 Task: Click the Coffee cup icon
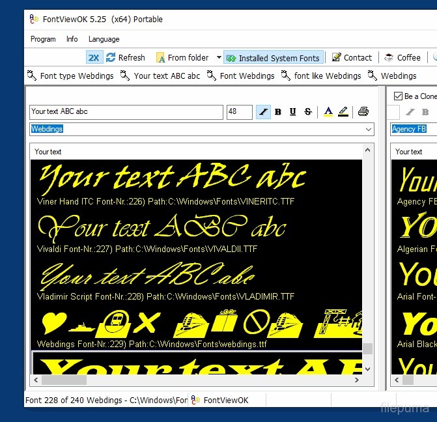(x=389, y=57)
